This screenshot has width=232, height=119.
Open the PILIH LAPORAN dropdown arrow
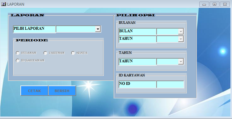(98, 29)
